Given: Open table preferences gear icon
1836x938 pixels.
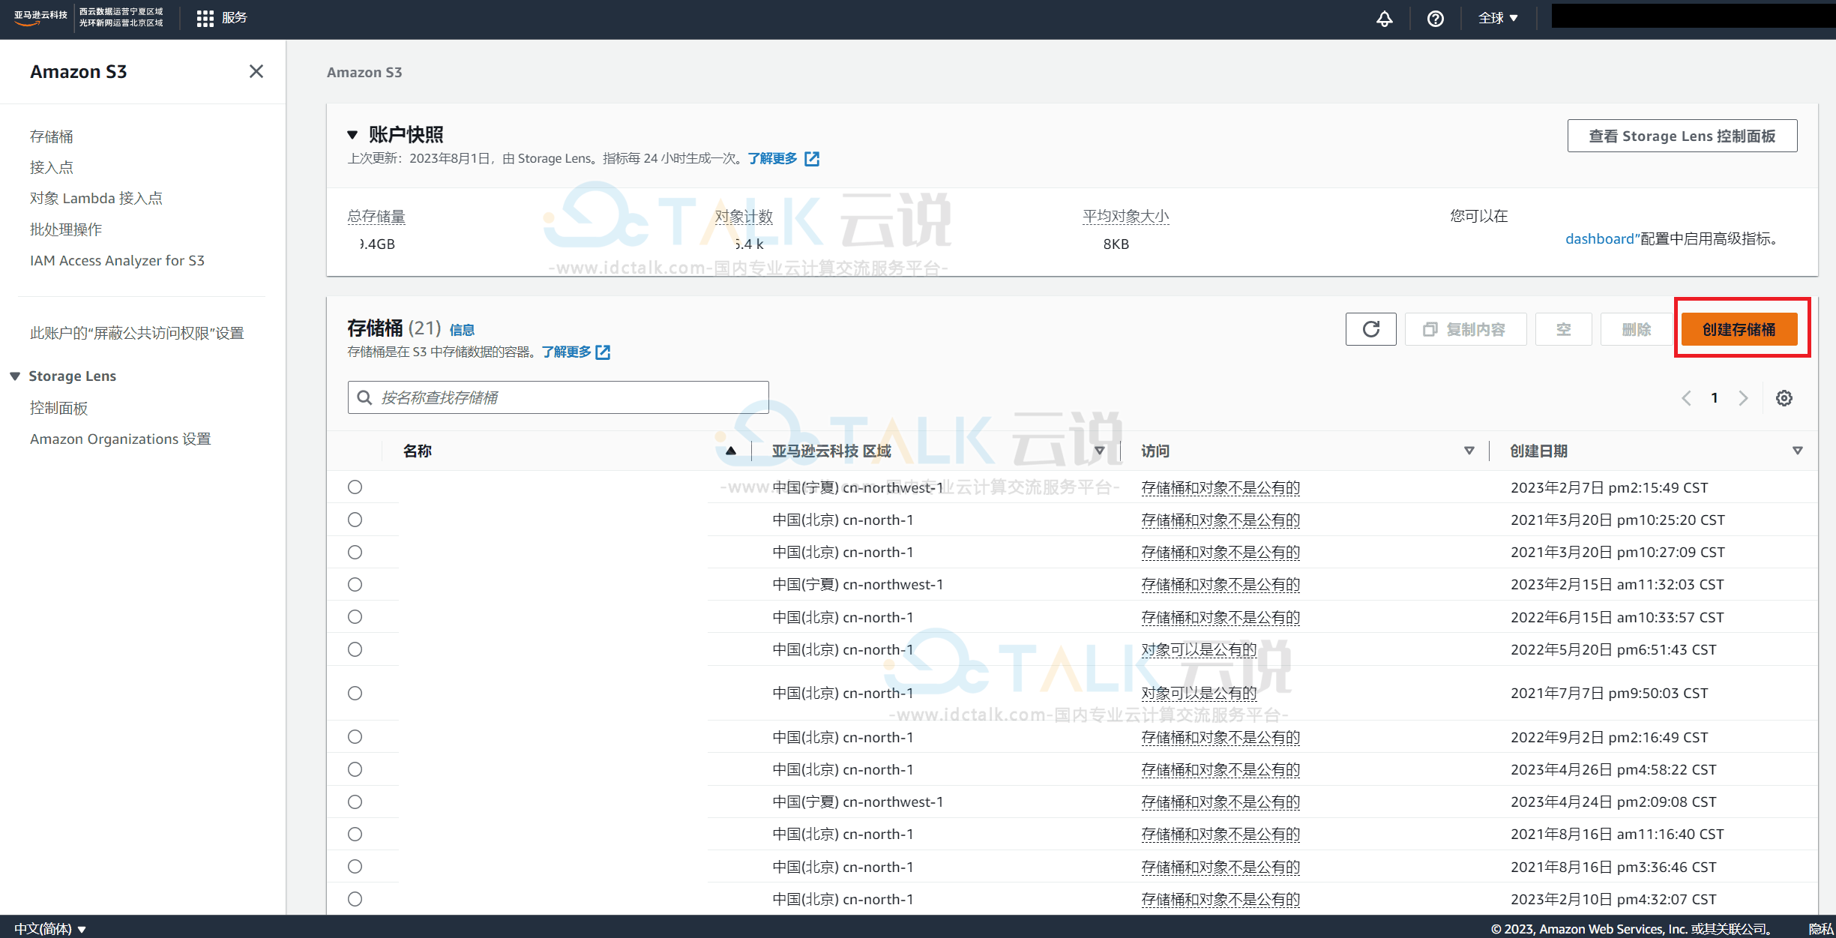Looking at the screenshot, I should (x=1784, y=398).
